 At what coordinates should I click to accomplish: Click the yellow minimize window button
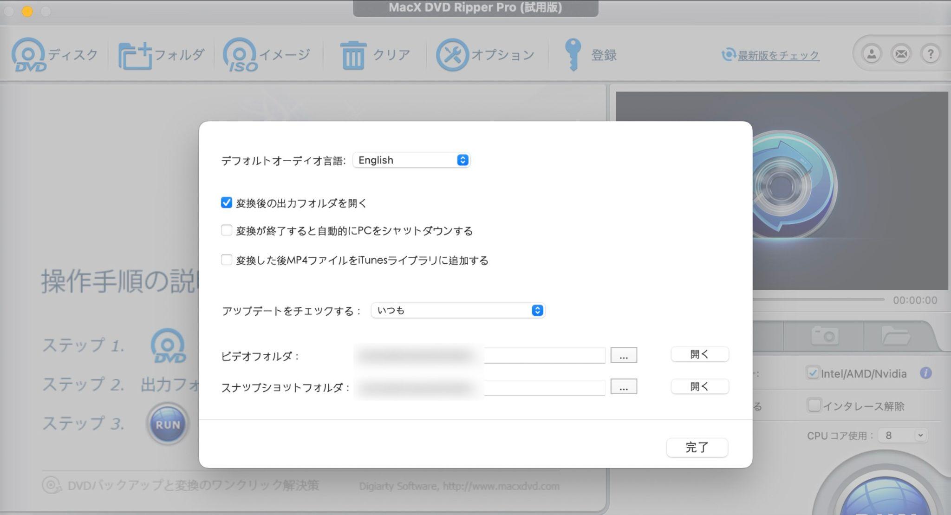click(27, 12)
